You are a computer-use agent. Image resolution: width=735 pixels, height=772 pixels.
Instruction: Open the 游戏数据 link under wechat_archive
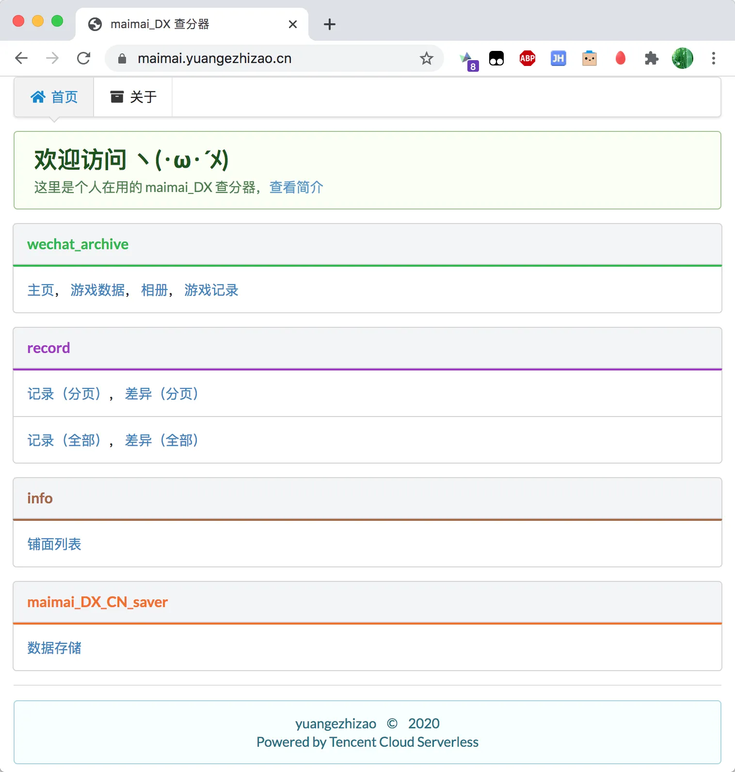[x=97, y=290]
